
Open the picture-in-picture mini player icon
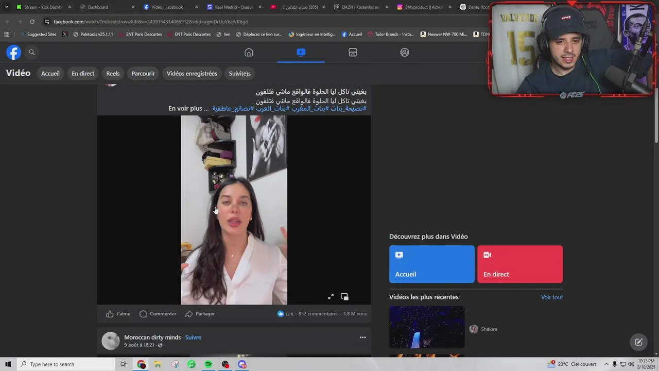tap(344, 296)
